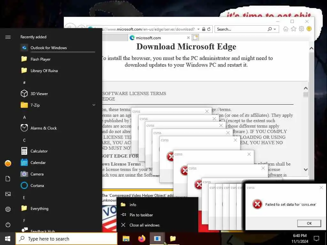The image size is (327, 245).
Task: Open Settings gear in Start sidebar
Action: pyautogui.click(x=8, y=209)
